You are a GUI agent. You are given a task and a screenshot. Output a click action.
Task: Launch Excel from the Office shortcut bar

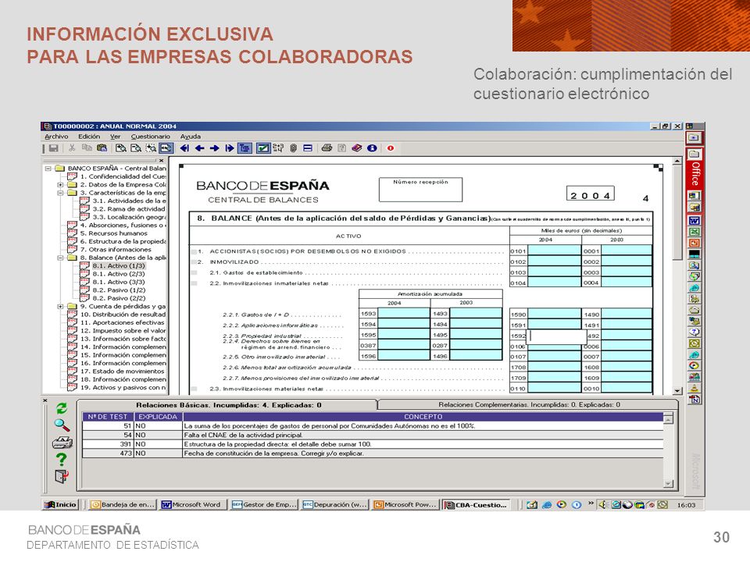pos(694,232)
